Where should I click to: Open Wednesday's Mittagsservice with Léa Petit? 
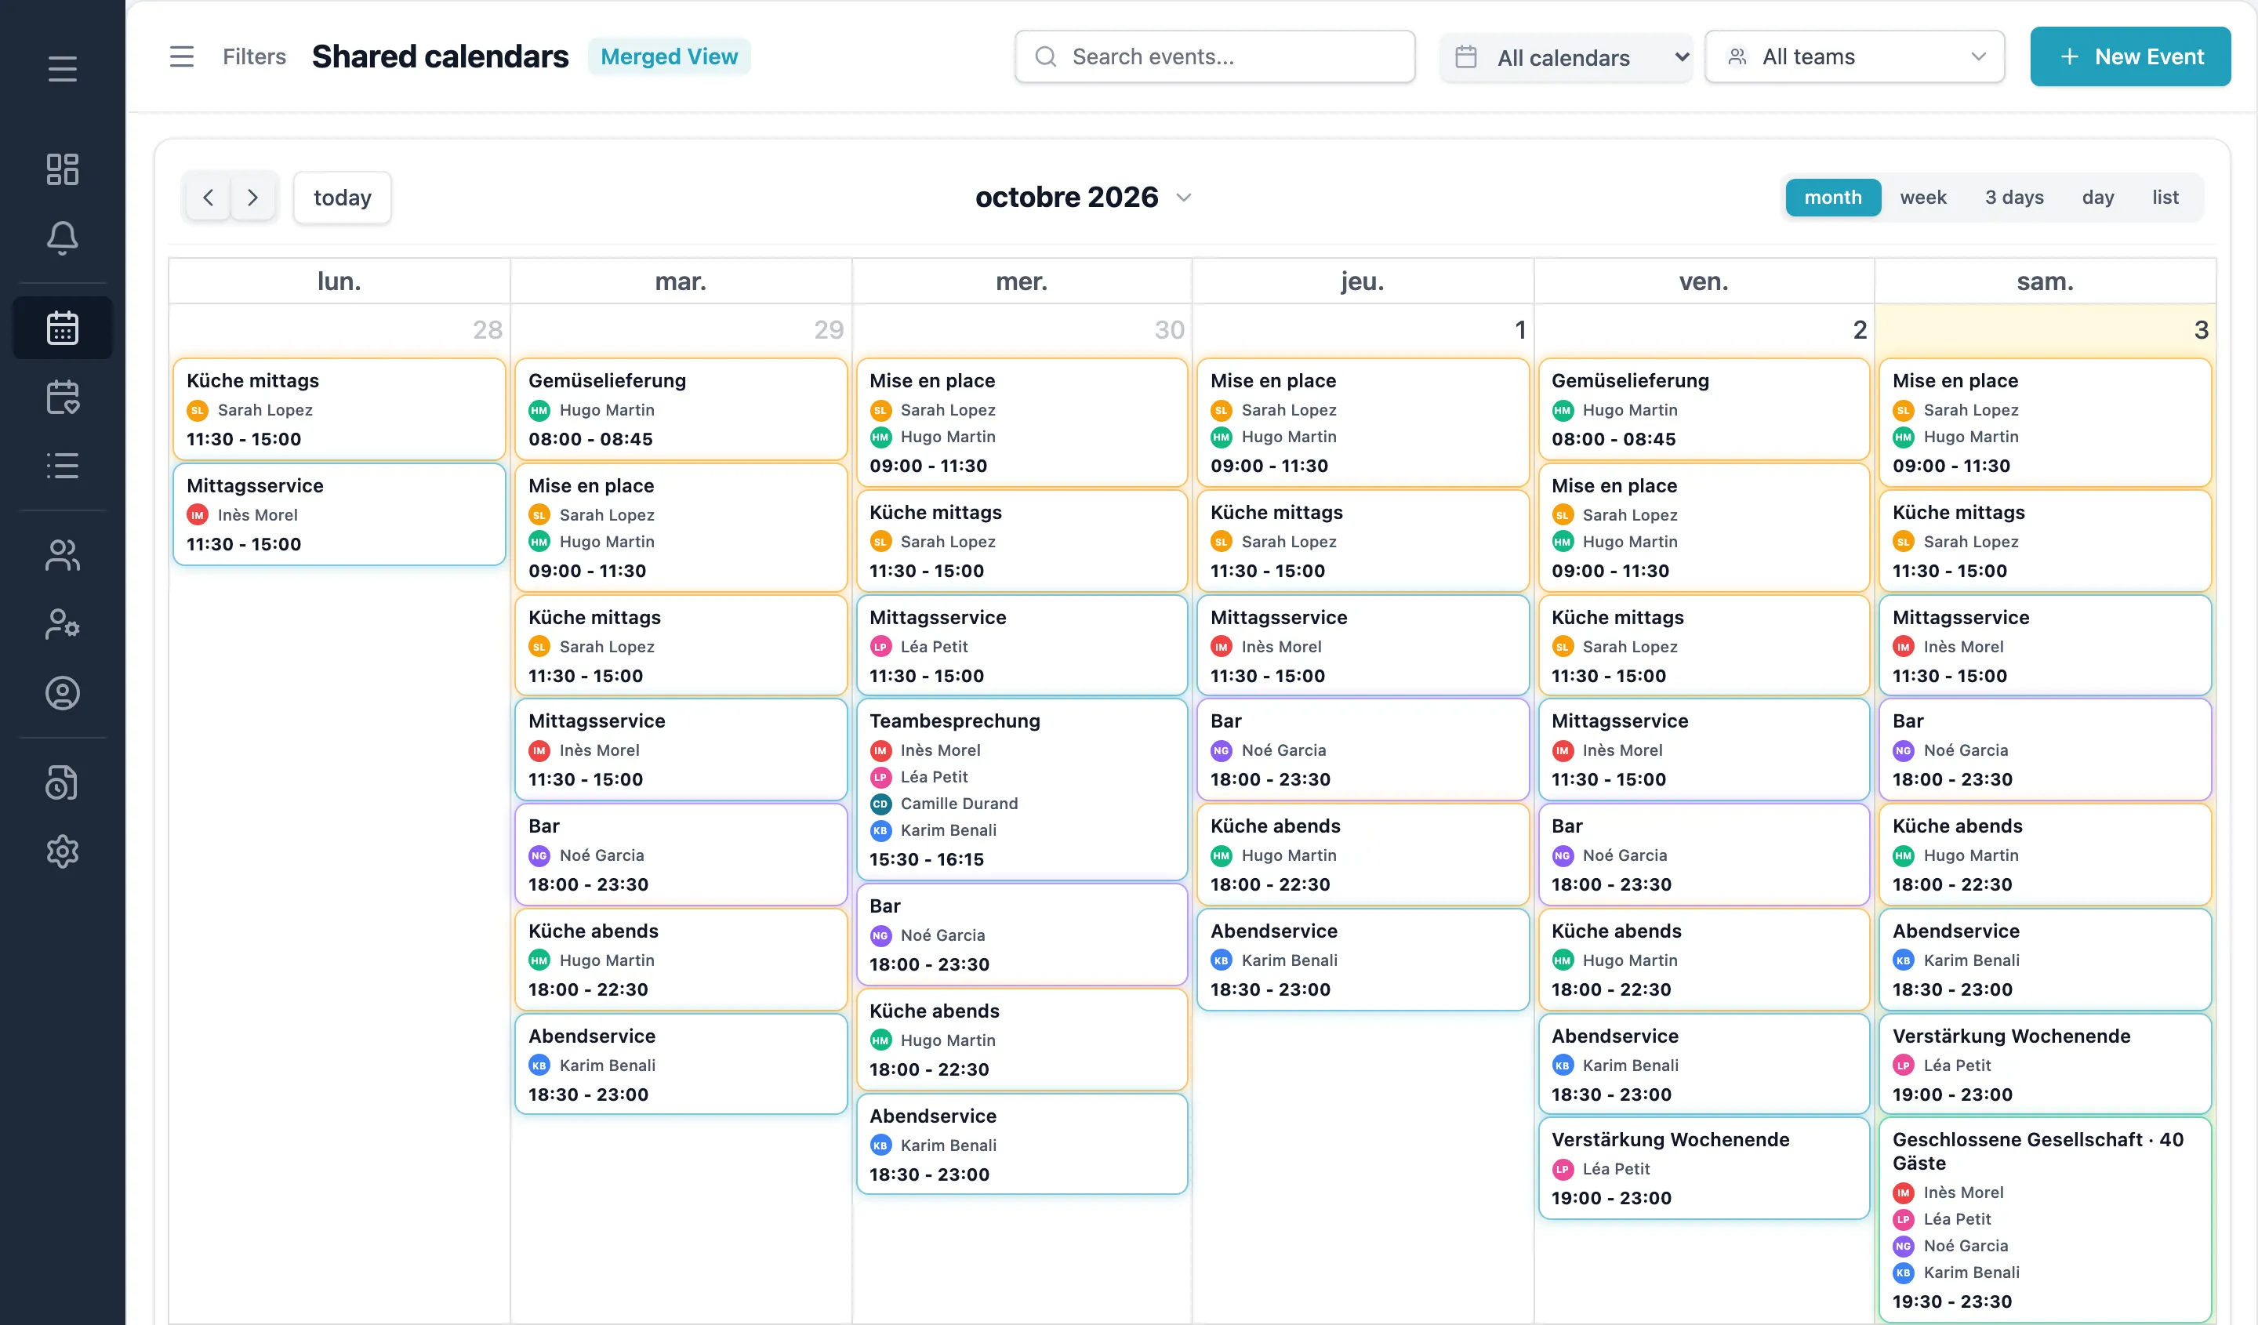coord(1022,646)
